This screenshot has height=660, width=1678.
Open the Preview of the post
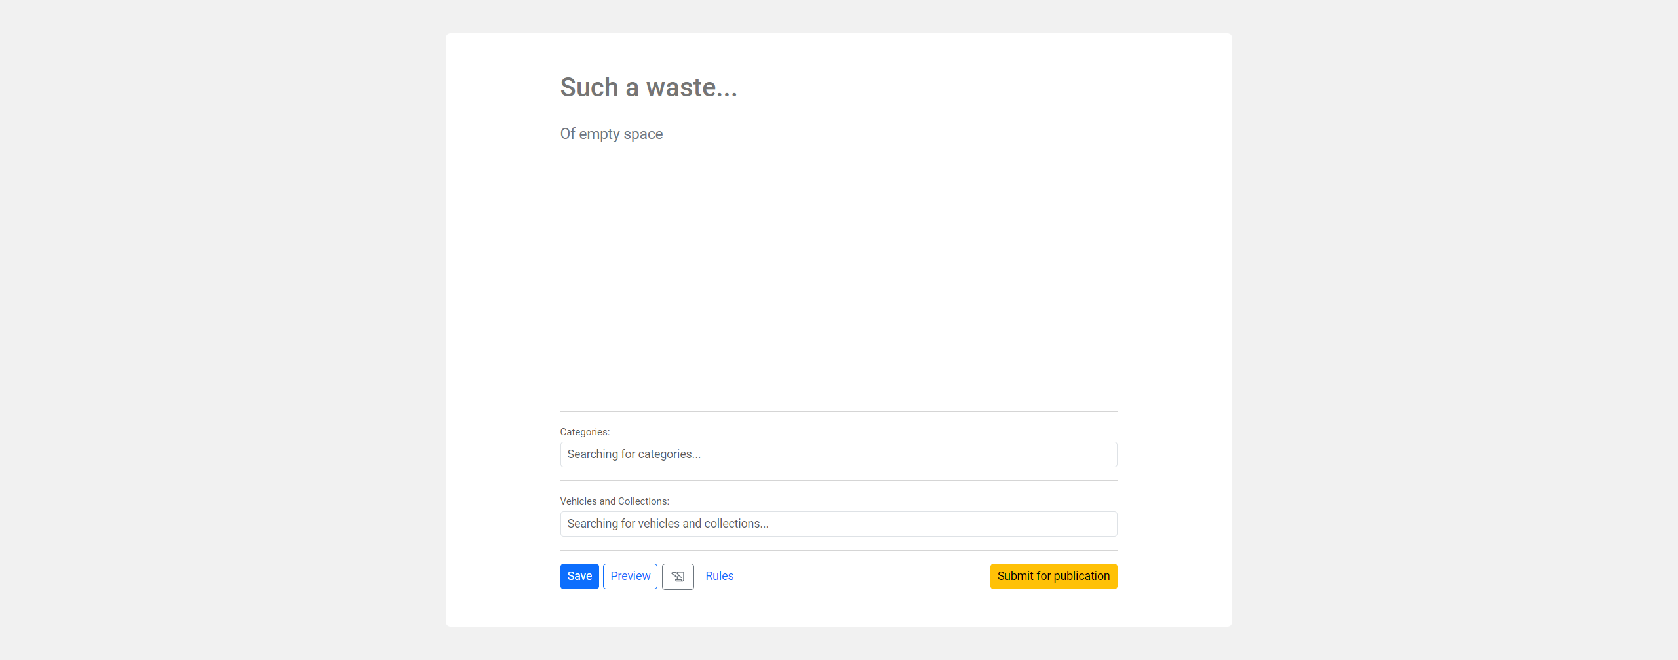[x=630, y=576]
